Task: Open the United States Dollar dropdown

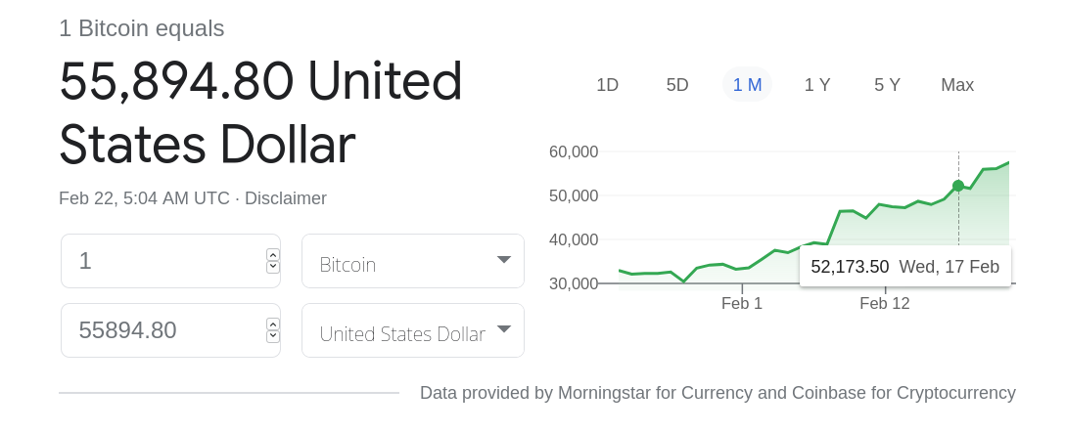Action: tap(413, 330)
